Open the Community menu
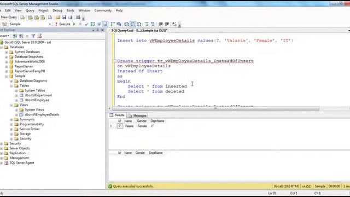 [103, 10]
